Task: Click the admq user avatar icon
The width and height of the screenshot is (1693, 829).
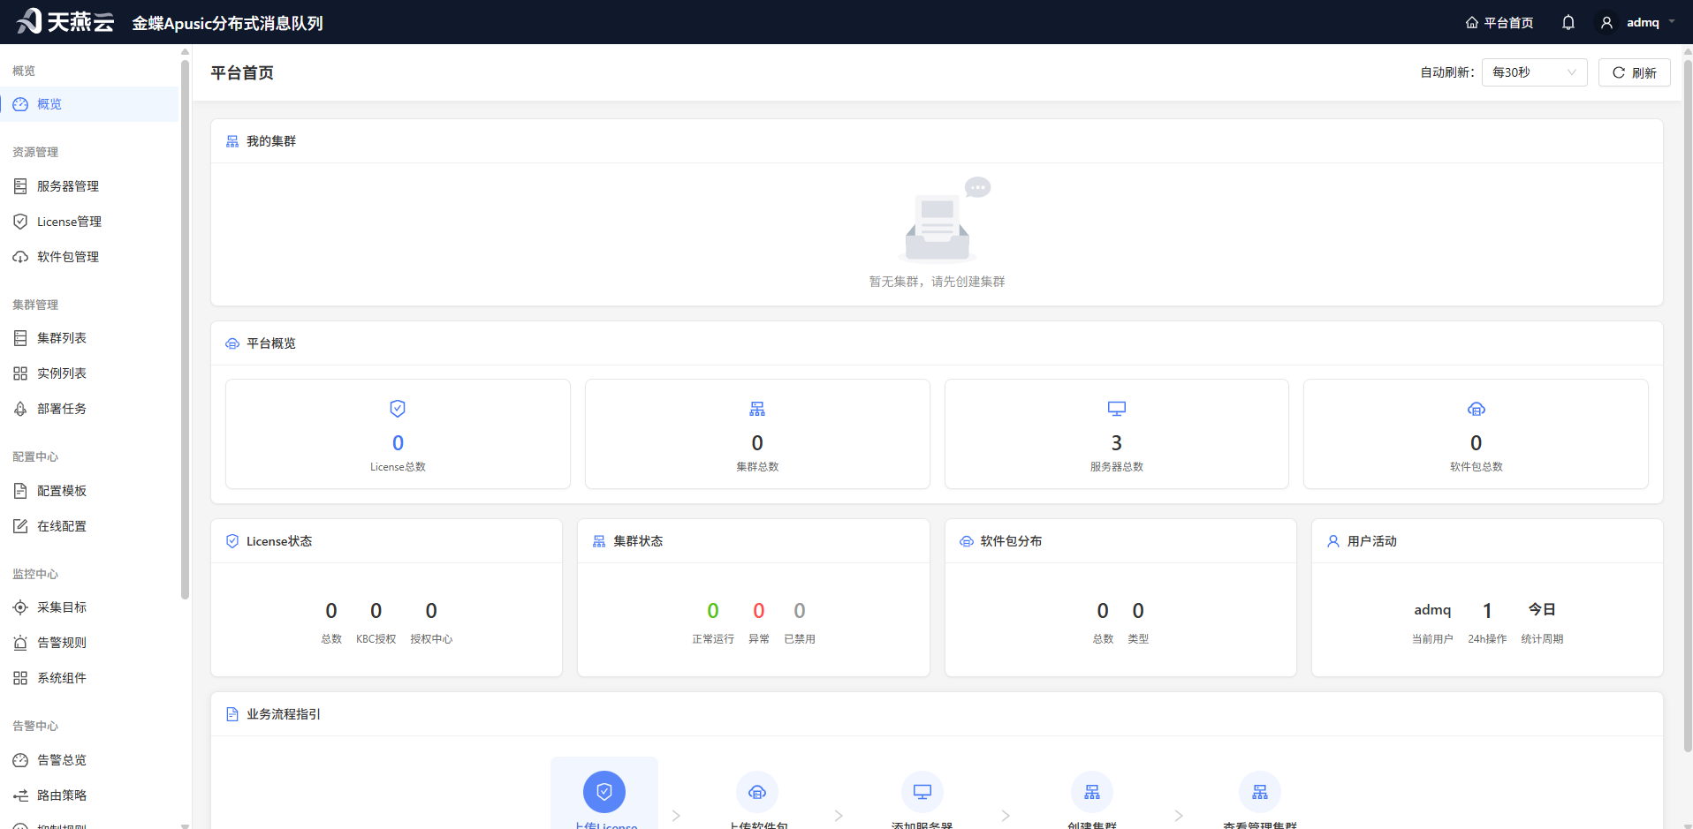Action: 1607,23
